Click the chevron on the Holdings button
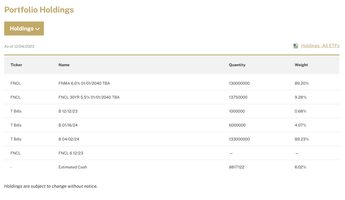Viewport: 345px width, 200px height. tap(38, 28)
